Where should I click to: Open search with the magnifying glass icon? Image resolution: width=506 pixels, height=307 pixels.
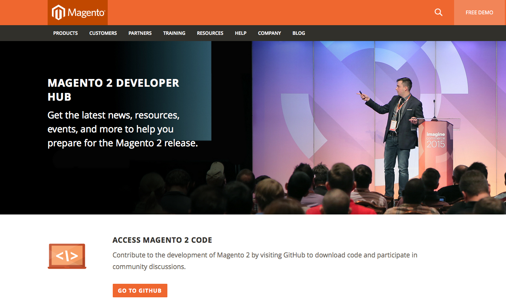pos(438,12)
